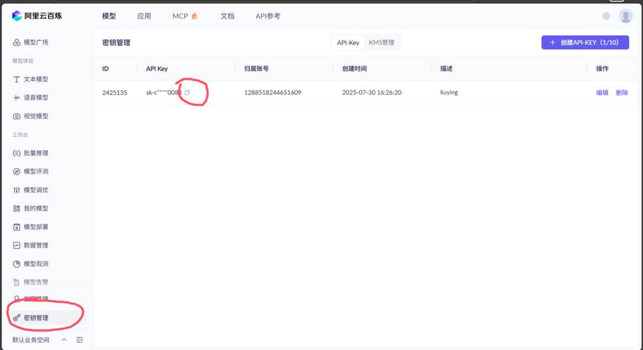This screenshot has height=350, width=643.
Task: Click the 阿里云百炼 logo
Action: 38,16
